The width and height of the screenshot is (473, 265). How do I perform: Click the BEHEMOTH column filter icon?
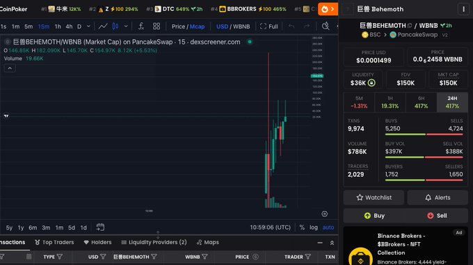pyautogui.click(x=154, y=257)
